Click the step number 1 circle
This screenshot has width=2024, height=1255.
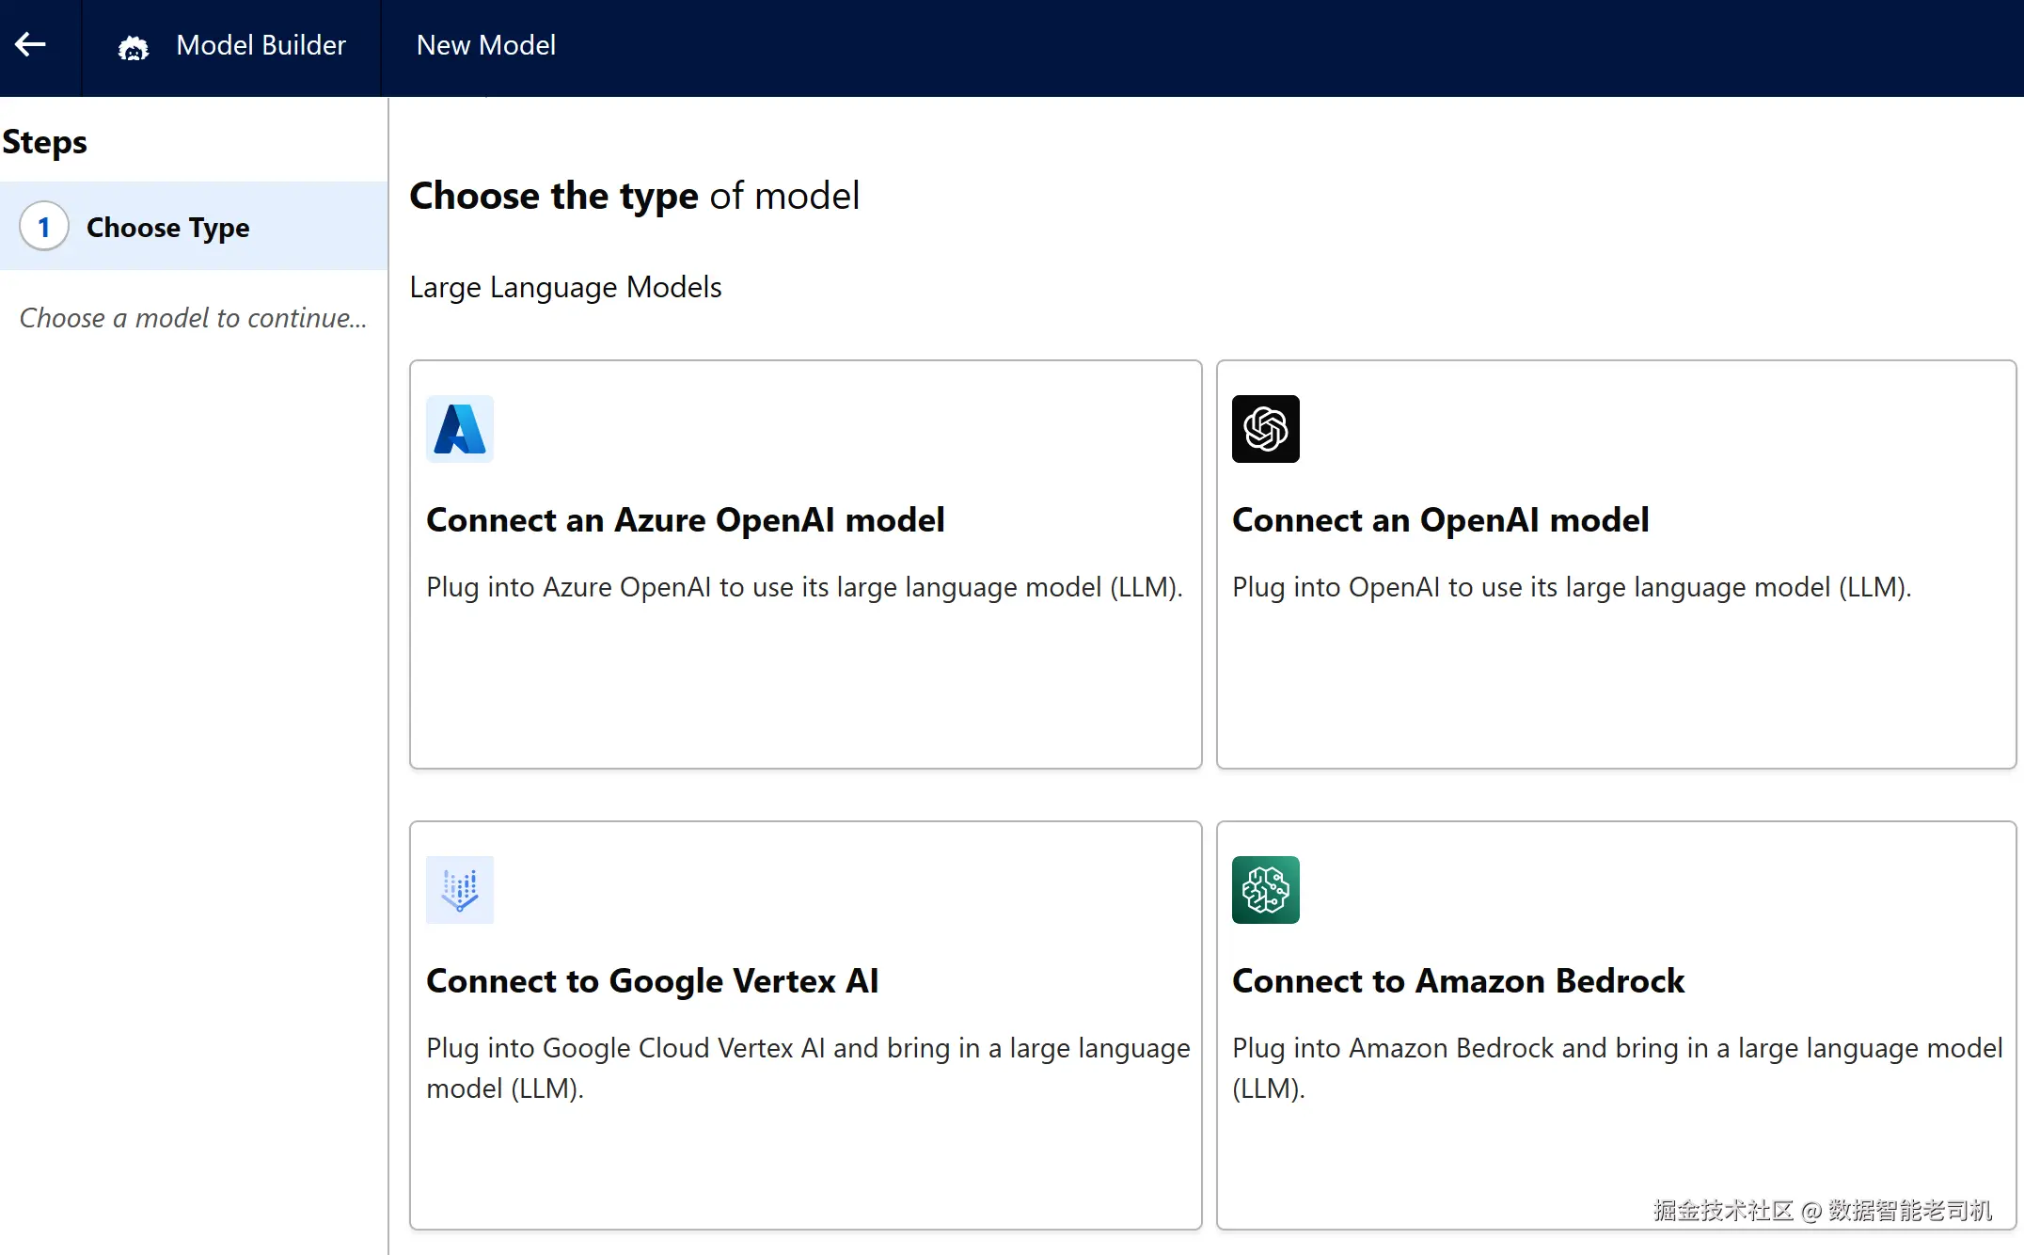43,227
